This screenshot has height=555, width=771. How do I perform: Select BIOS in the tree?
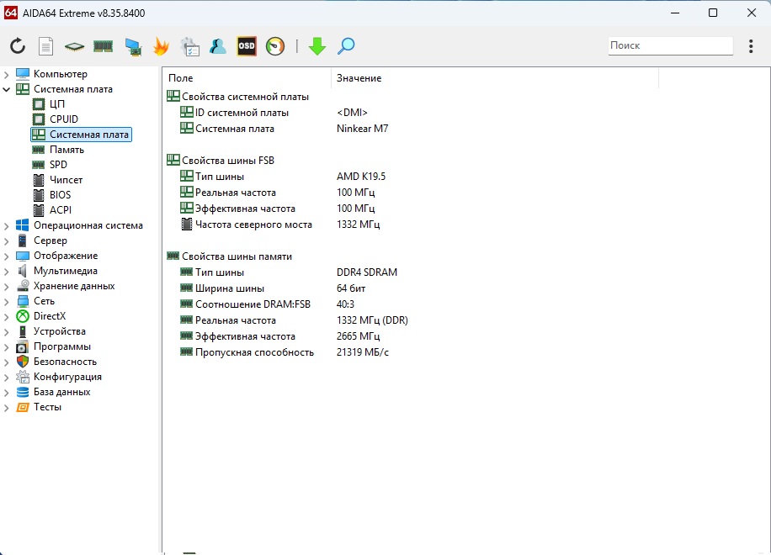pos(60,195)
